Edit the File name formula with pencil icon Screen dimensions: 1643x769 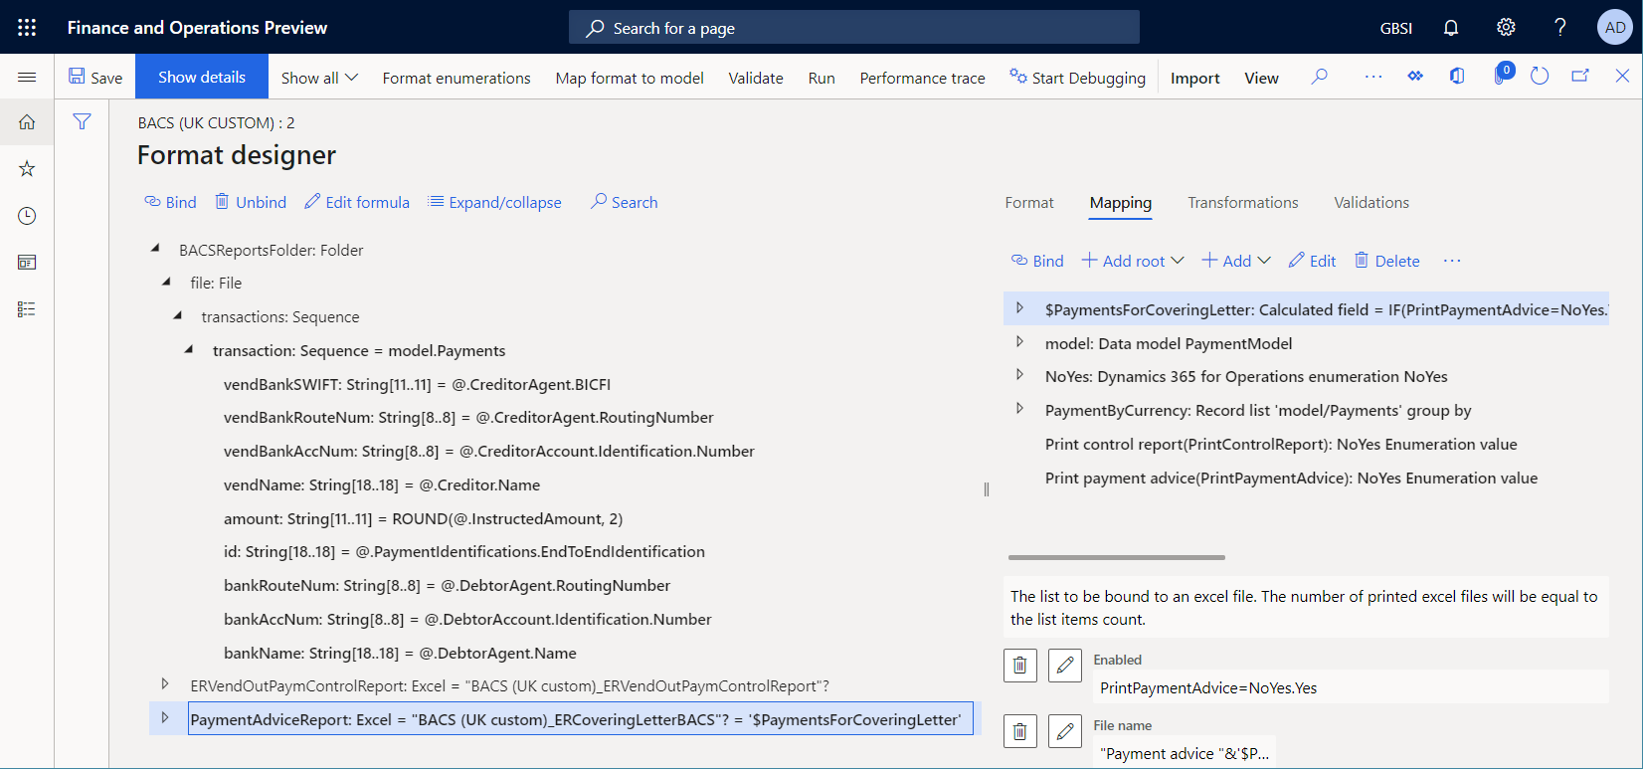pyautogui.click(x=1065, y=731)
